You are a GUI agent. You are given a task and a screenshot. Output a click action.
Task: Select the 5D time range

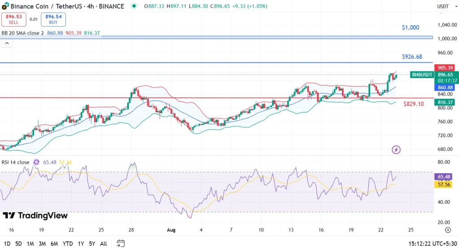point(18,244)
